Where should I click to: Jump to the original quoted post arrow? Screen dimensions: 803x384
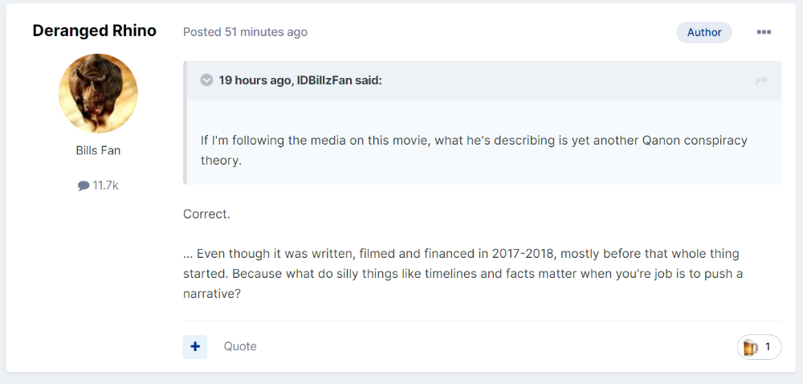[761, 81]
